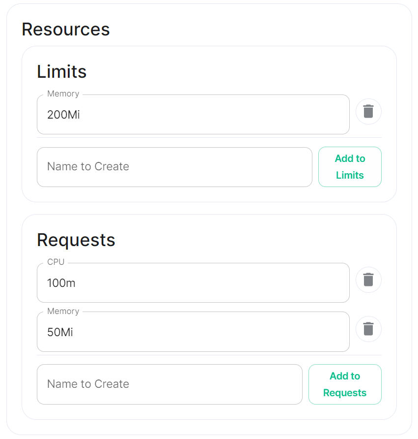Select the 50Mi value text

(x=60, y=332)
